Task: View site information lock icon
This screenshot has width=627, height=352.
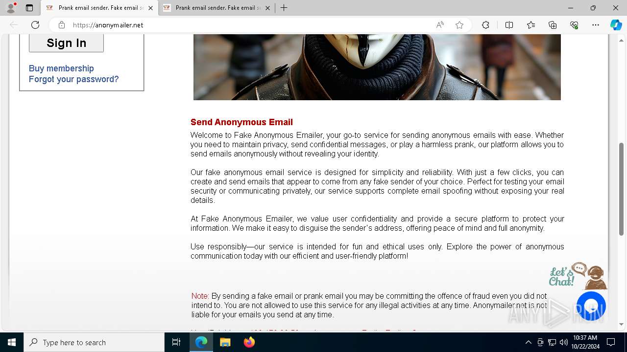Action: pyautogui.click(x=61, y=25)
